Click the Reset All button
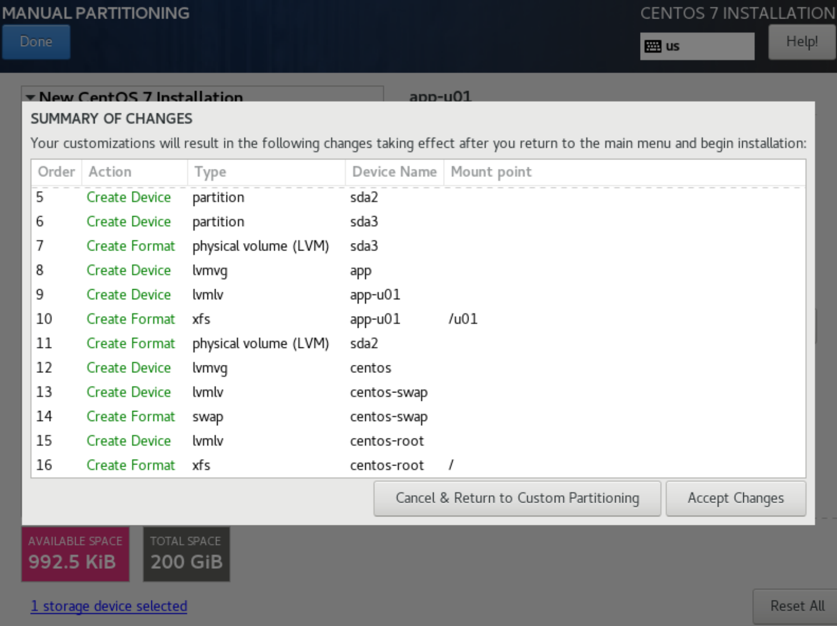 [796, 606]
